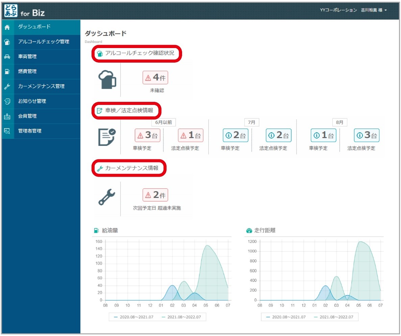Click the beer mug icon for アルコールチェック管理
Image resolution: width=401 pixels, height=336 pixels.
[7, 42]
